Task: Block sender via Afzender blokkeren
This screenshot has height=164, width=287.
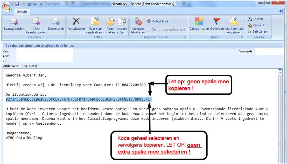Action: 138,22
